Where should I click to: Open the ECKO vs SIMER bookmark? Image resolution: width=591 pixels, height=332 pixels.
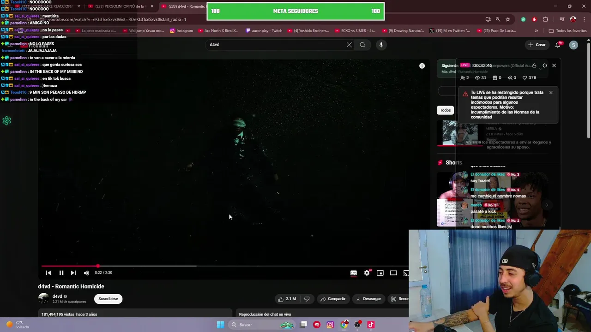pos(355,31)
